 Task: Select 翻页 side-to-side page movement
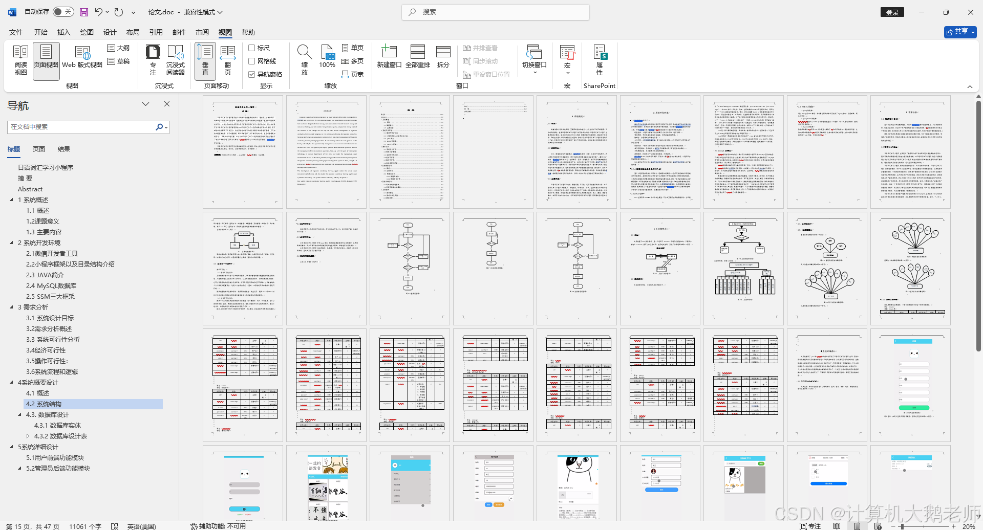(227, 60)
